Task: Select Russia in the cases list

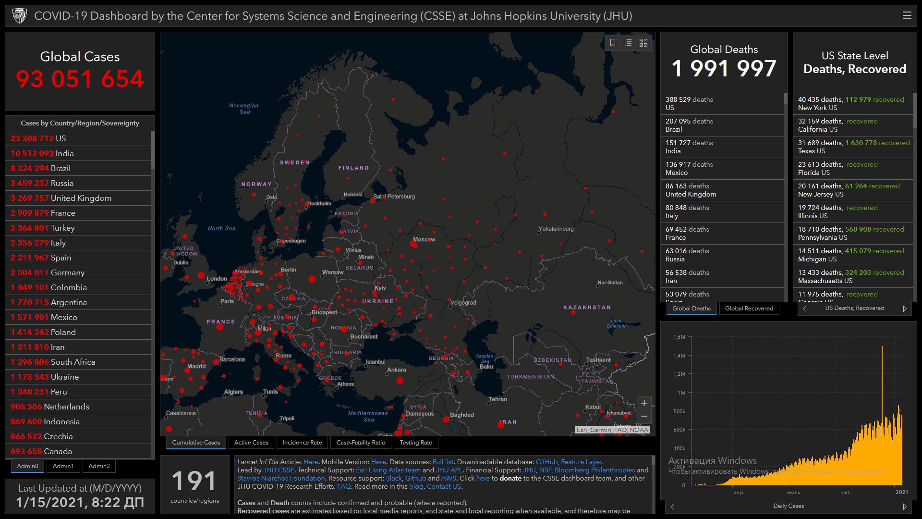Action: [x=62, y=183]
